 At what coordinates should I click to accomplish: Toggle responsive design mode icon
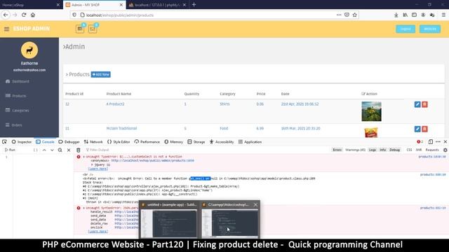(430, 141)
